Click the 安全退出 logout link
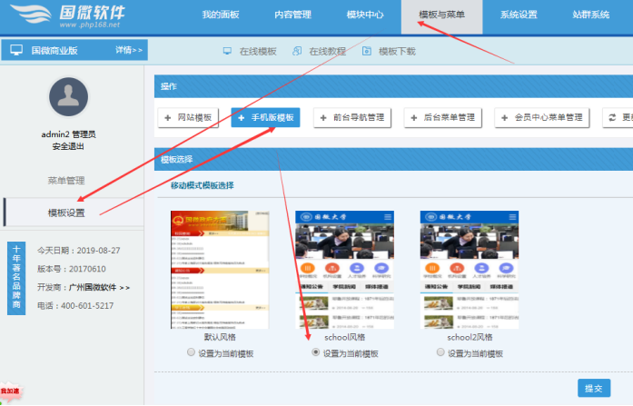 click(68, 146)
